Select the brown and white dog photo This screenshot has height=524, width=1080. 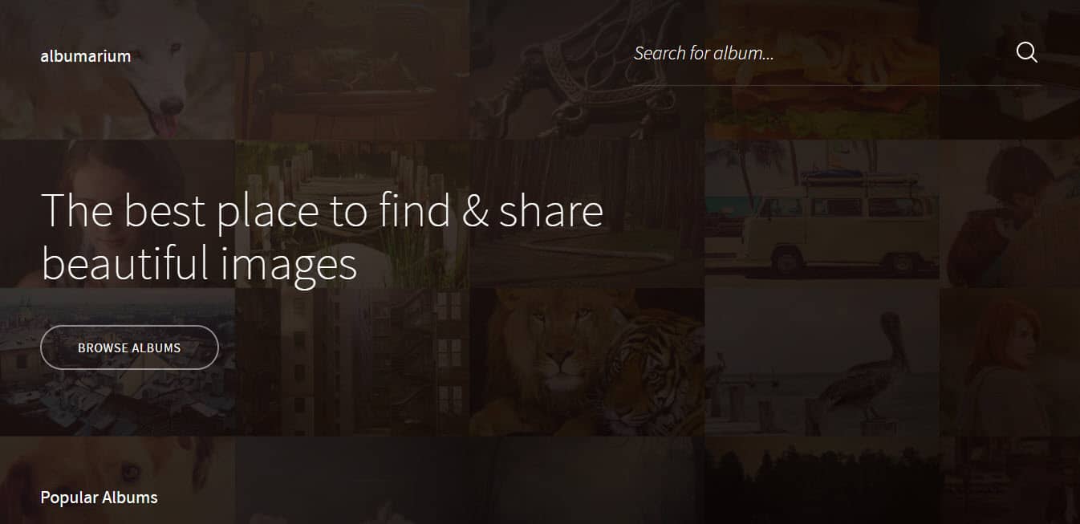click(117, 480)
